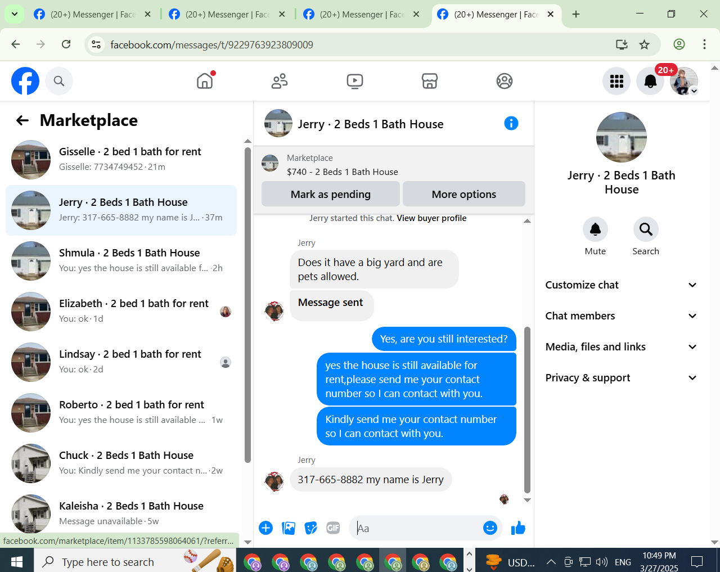Open the account profile picture menu

point(684,81)
